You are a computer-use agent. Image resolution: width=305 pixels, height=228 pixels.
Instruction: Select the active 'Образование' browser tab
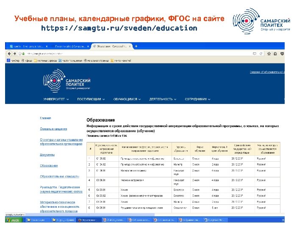[112, 46]
